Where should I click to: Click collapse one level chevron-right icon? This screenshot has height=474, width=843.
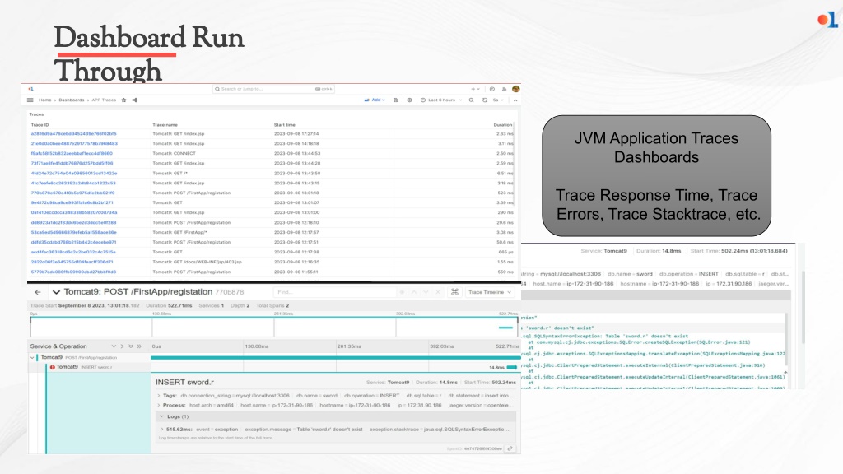click(122, 346)
